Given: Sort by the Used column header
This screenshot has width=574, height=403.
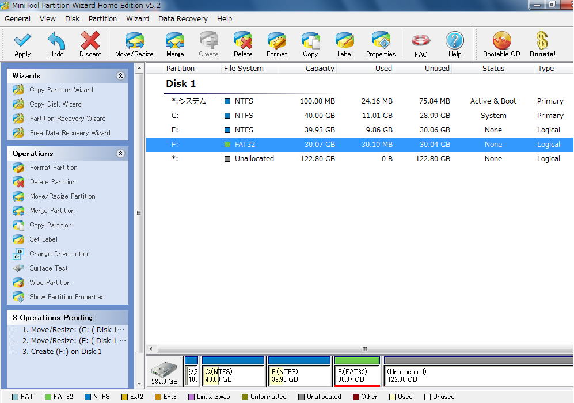Looking at the screenshot, I should 366,69.
